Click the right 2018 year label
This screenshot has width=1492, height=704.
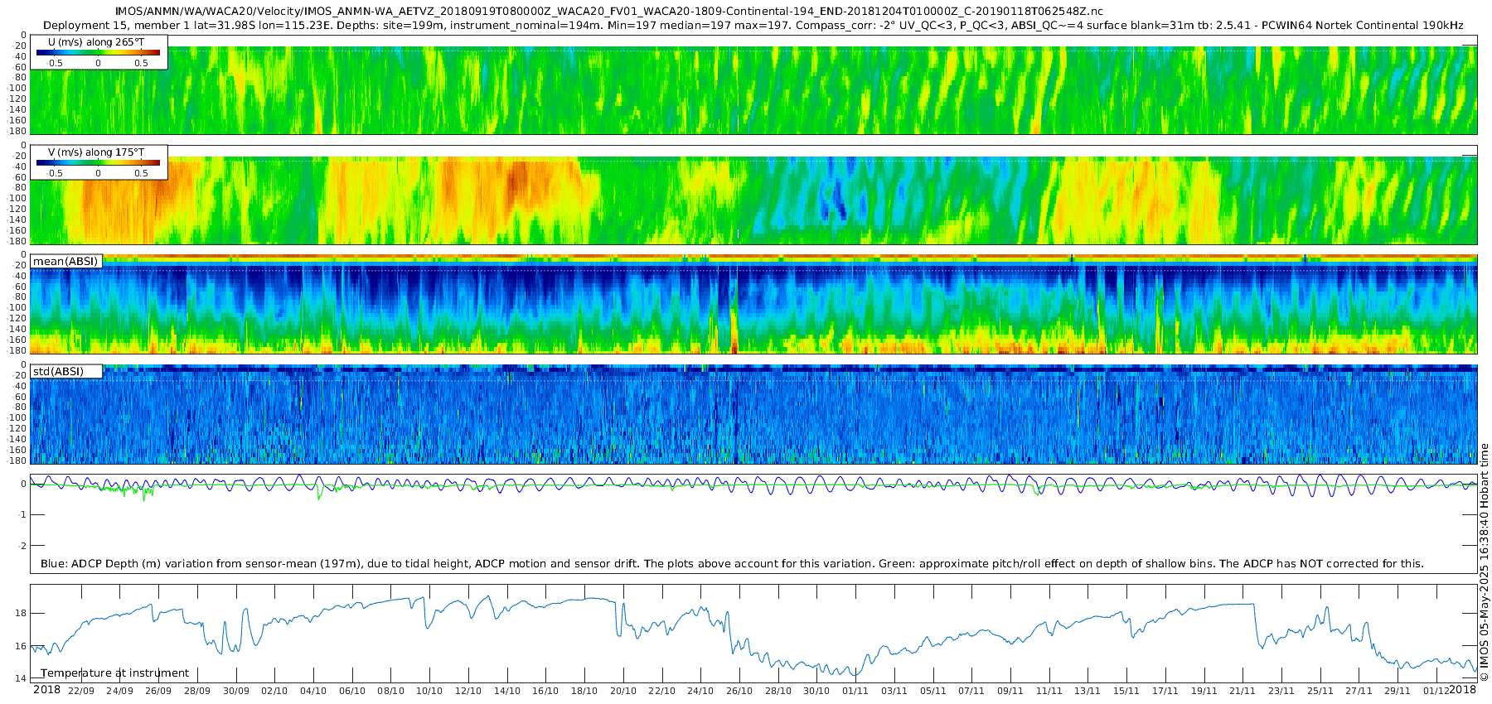click(1463, 690)
